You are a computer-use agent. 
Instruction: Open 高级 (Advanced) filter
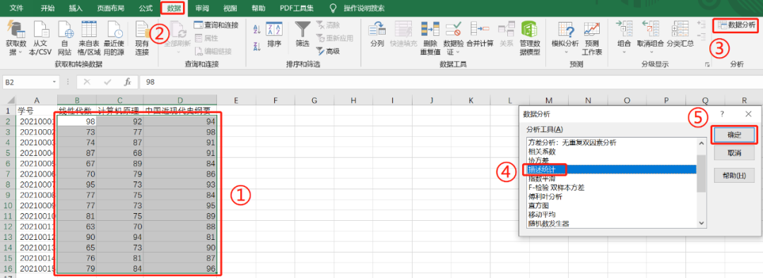[328, 51]
